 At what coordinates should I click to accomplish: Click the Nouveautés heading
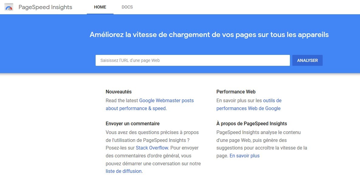[118, 92]
